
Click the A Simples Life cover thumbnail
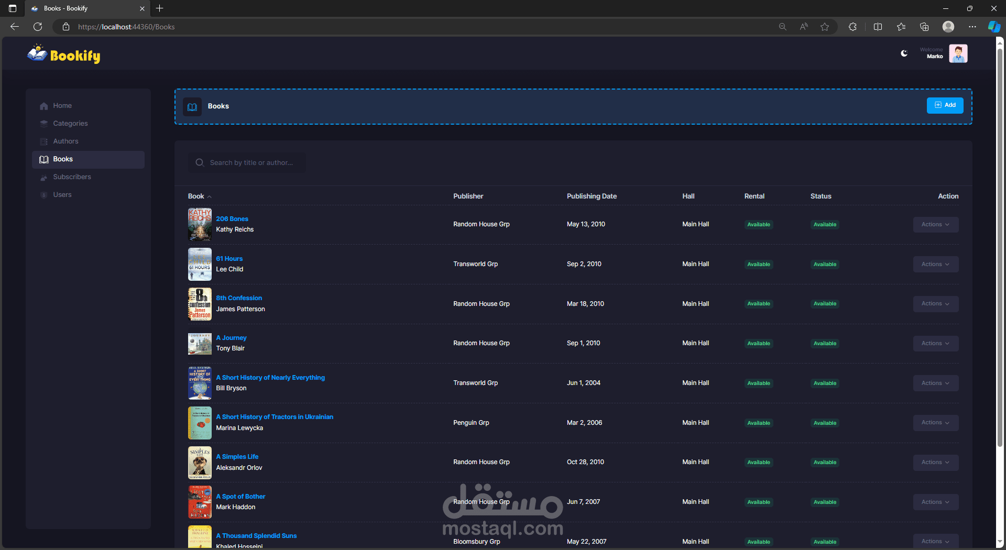[200, 463]
